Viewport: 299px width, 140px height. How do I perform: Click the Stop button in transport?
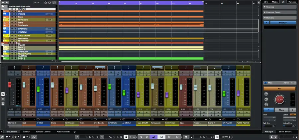point(161,137)
